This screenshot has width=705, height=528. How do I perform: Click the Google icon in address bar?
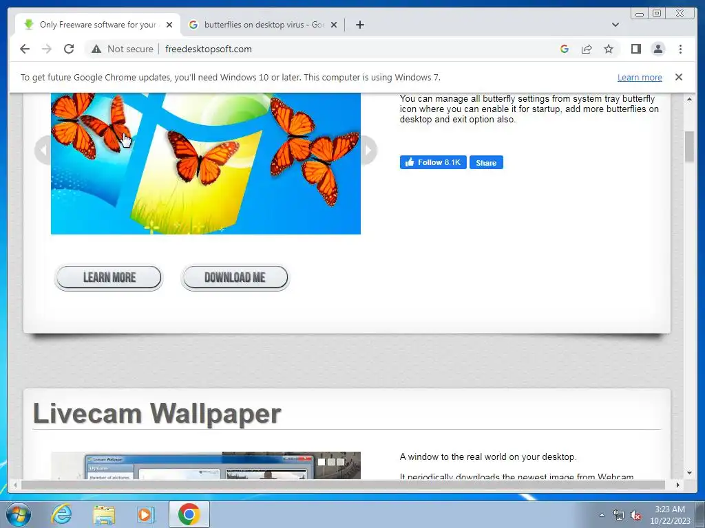point(565,49)
